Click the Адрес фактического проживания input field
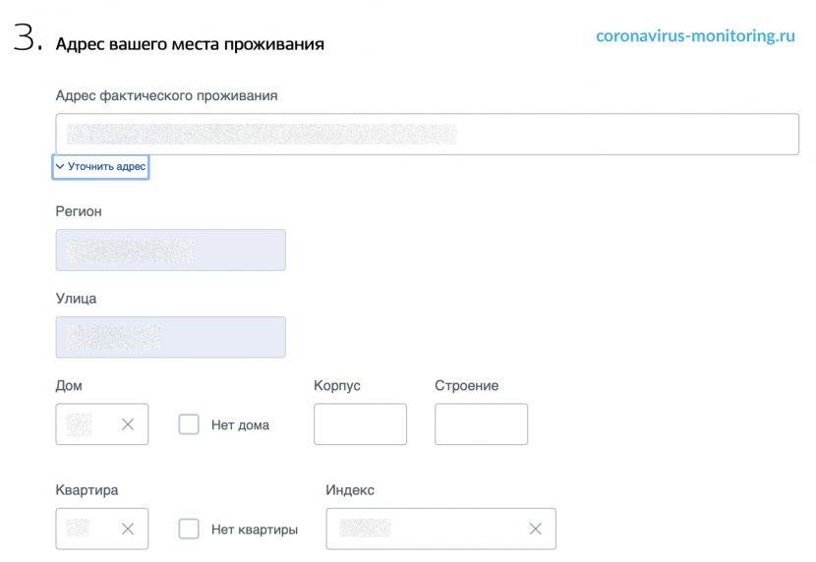Image resolution: width=816 pixels, height=562 pixels. (427, 134)
